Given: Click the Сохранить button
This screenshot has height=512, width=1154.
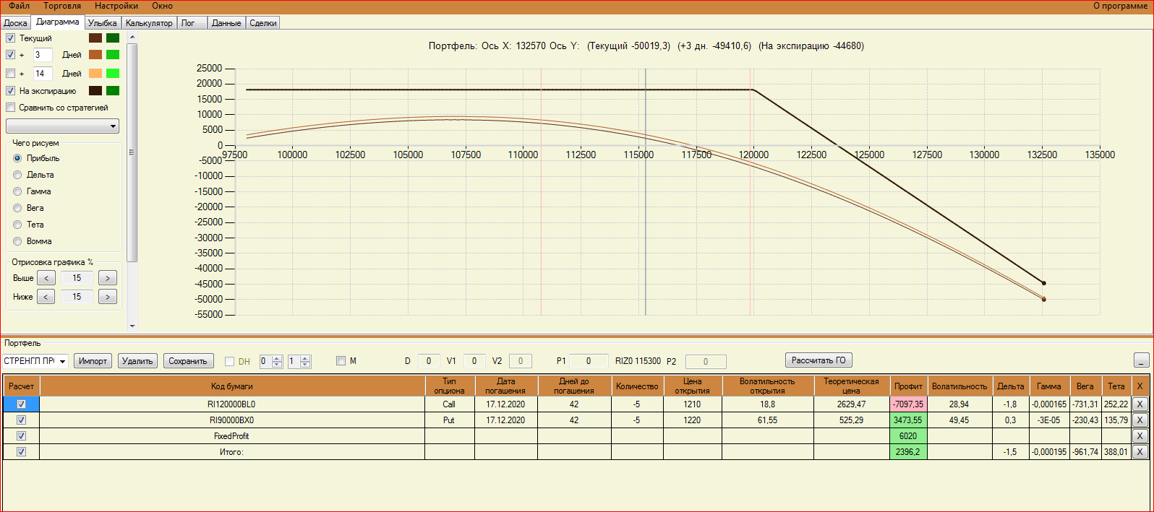Looking at the screenshot, I should pos(188,361).
